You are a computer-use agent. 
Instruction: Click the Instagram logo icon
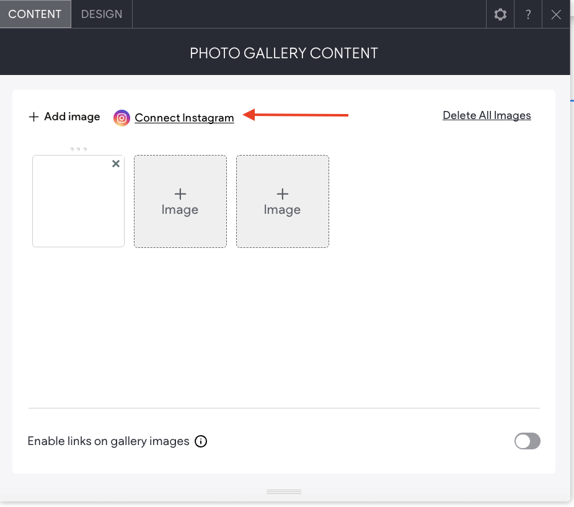[121, 118]
